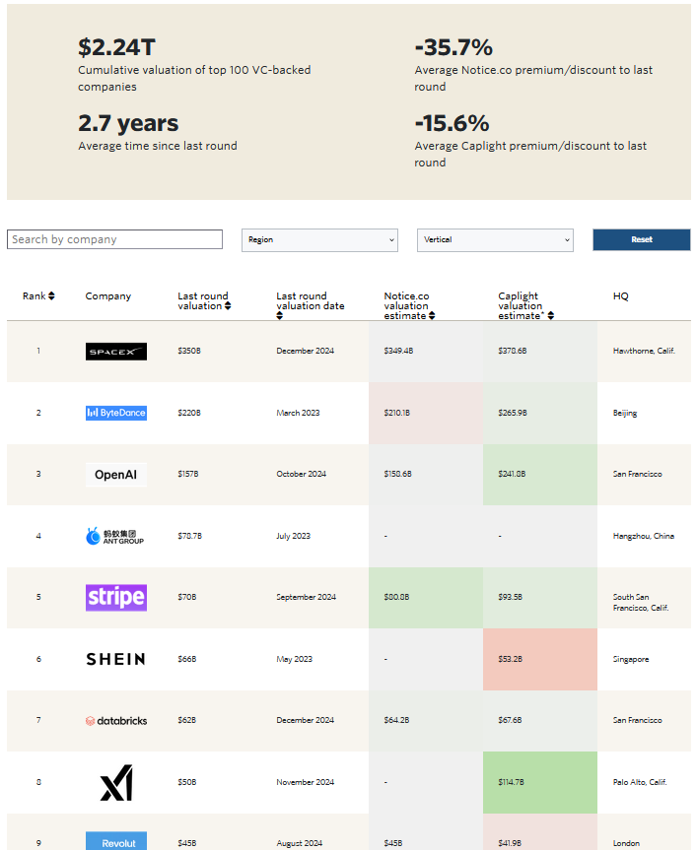Click the October 2024 valuation date
Viewport: 697px width, 850px height.
[x=302, y=474]
